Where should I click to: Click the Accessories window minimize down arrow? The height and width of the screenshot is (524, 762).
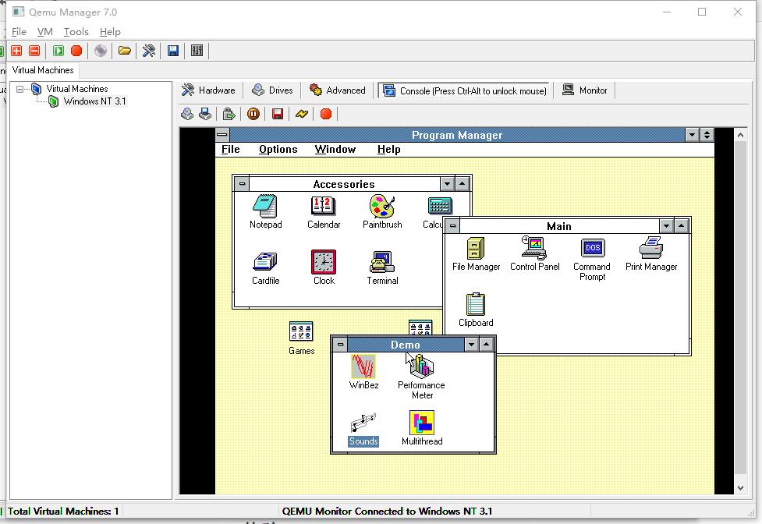tap(447, 183)
